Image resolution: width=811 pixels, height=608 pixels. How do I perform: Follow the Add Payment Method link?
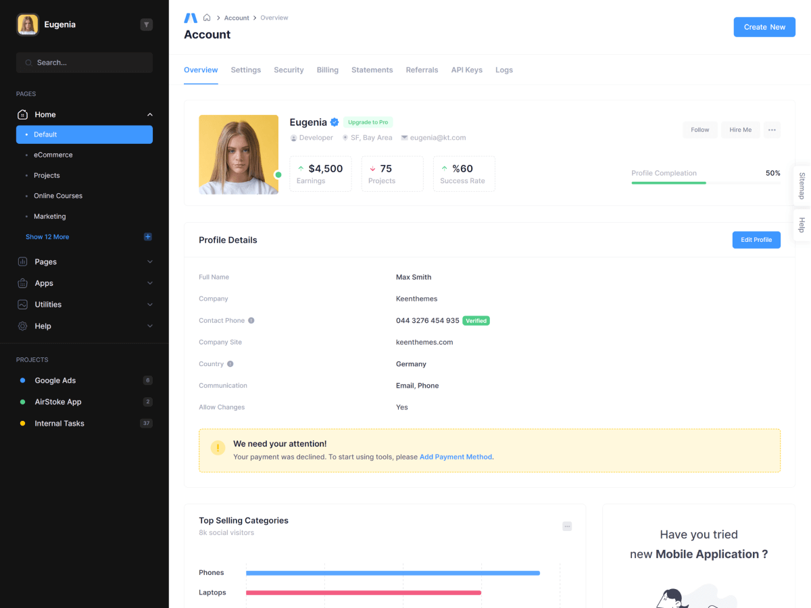[x=456, y=457]
